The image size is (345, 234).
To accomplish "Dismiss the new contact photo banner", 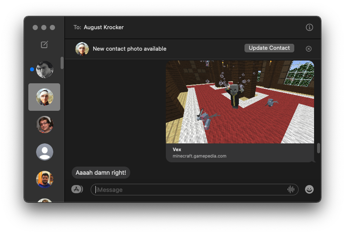I will click(308, 49).
